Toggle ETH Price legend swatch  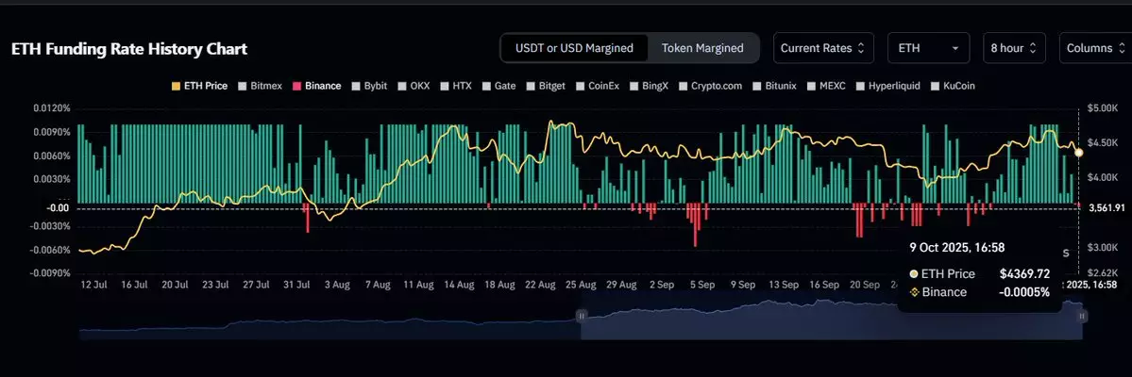173,86
